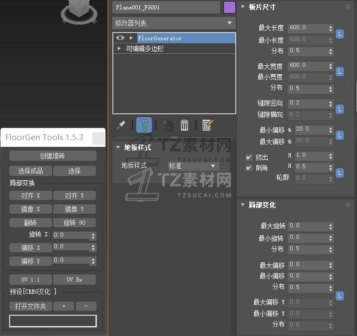Click the 对齐 X button
The image size is (357, 336).
(31, 195)
